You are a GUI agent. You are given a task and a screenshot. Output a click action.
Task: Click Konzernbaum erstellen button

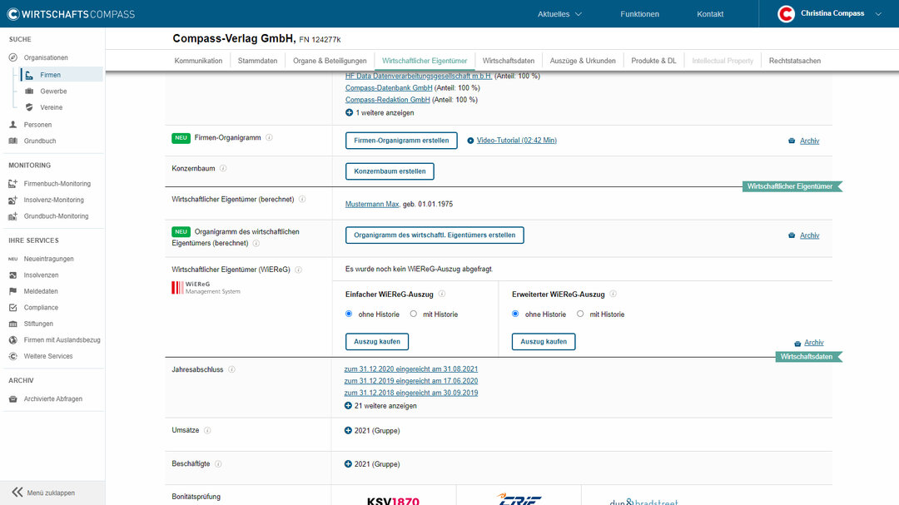(x=390, y=171)
